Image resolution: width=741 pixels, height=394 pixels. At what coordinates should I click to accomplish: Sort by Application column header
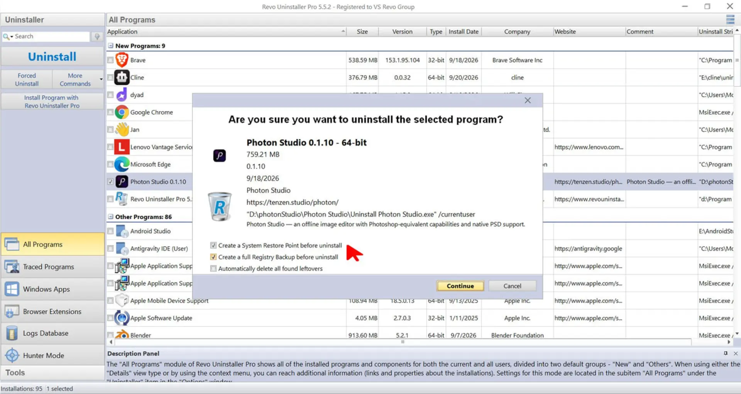coord(226,32)
